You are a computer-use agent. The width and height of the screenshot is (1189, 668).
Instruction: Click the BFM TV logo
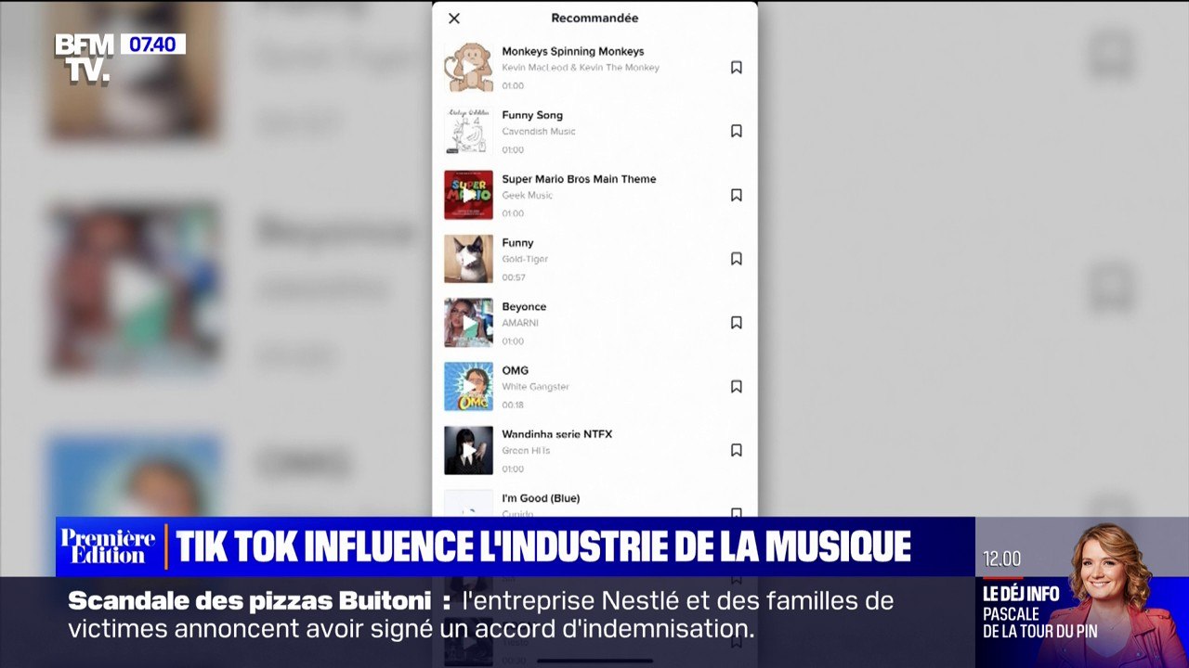[85, 59]
